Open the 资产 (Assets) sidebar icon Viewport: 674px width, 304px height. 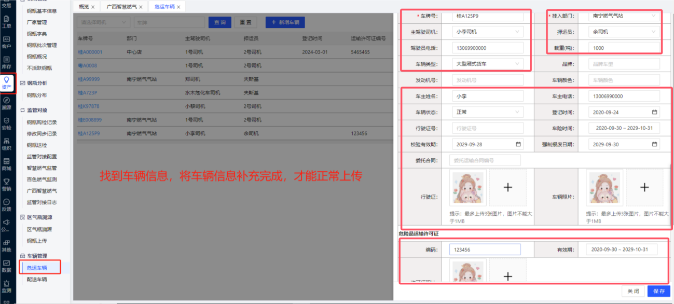[7, 82]
